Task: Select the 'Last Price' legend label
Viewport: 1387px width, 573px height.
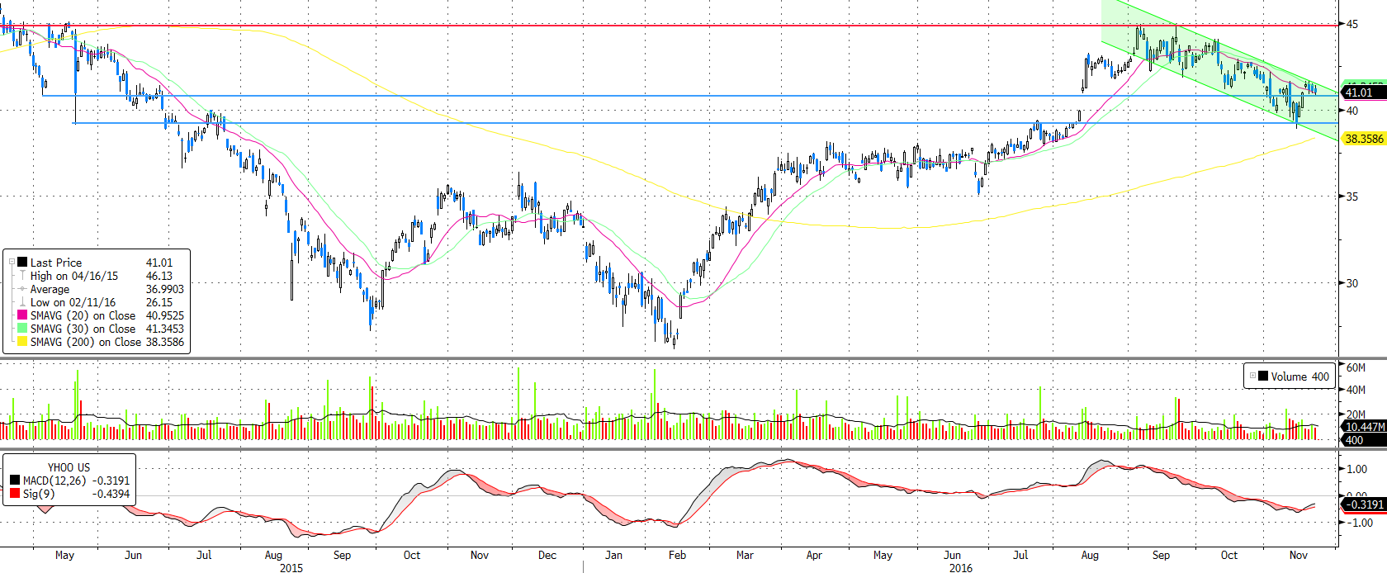Action: click(x=56, y=263)
